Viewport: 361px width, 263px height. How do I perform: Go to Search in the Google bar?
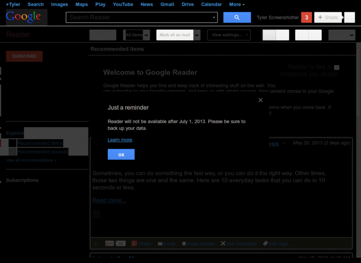[x=36, y=5]
